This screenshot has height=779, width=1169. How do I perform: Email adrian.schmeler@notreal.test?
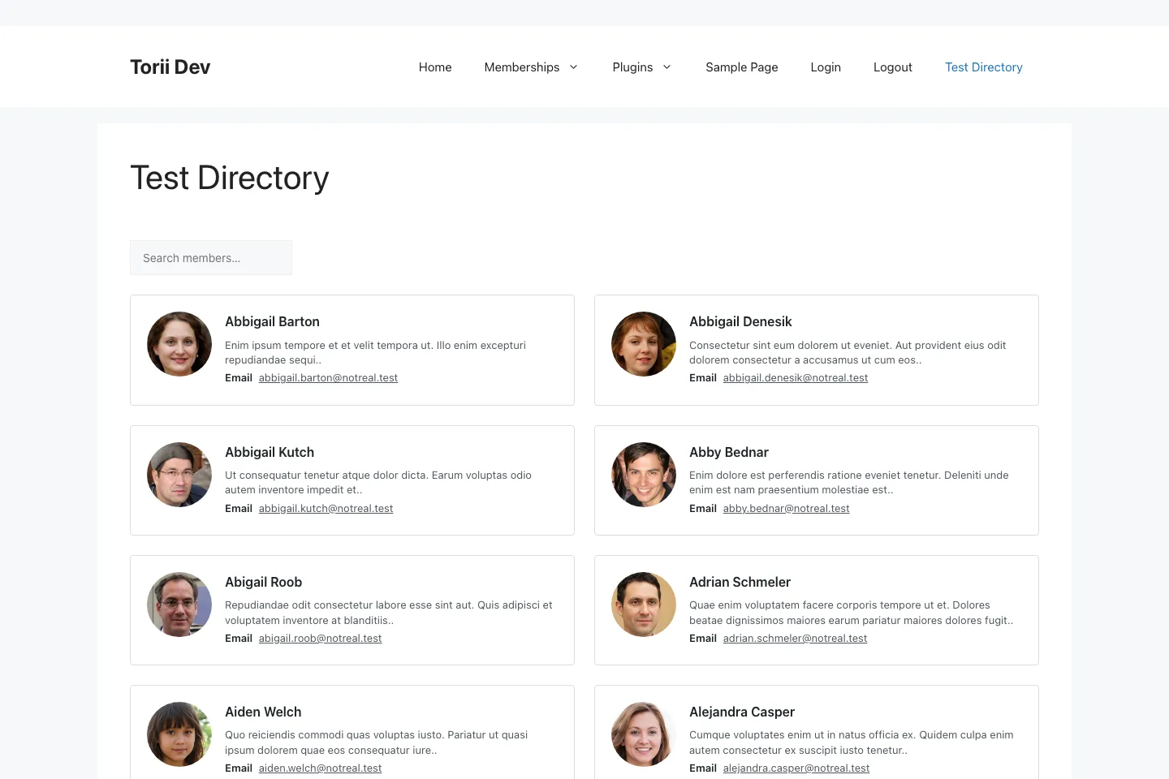[x=795, y=639]
